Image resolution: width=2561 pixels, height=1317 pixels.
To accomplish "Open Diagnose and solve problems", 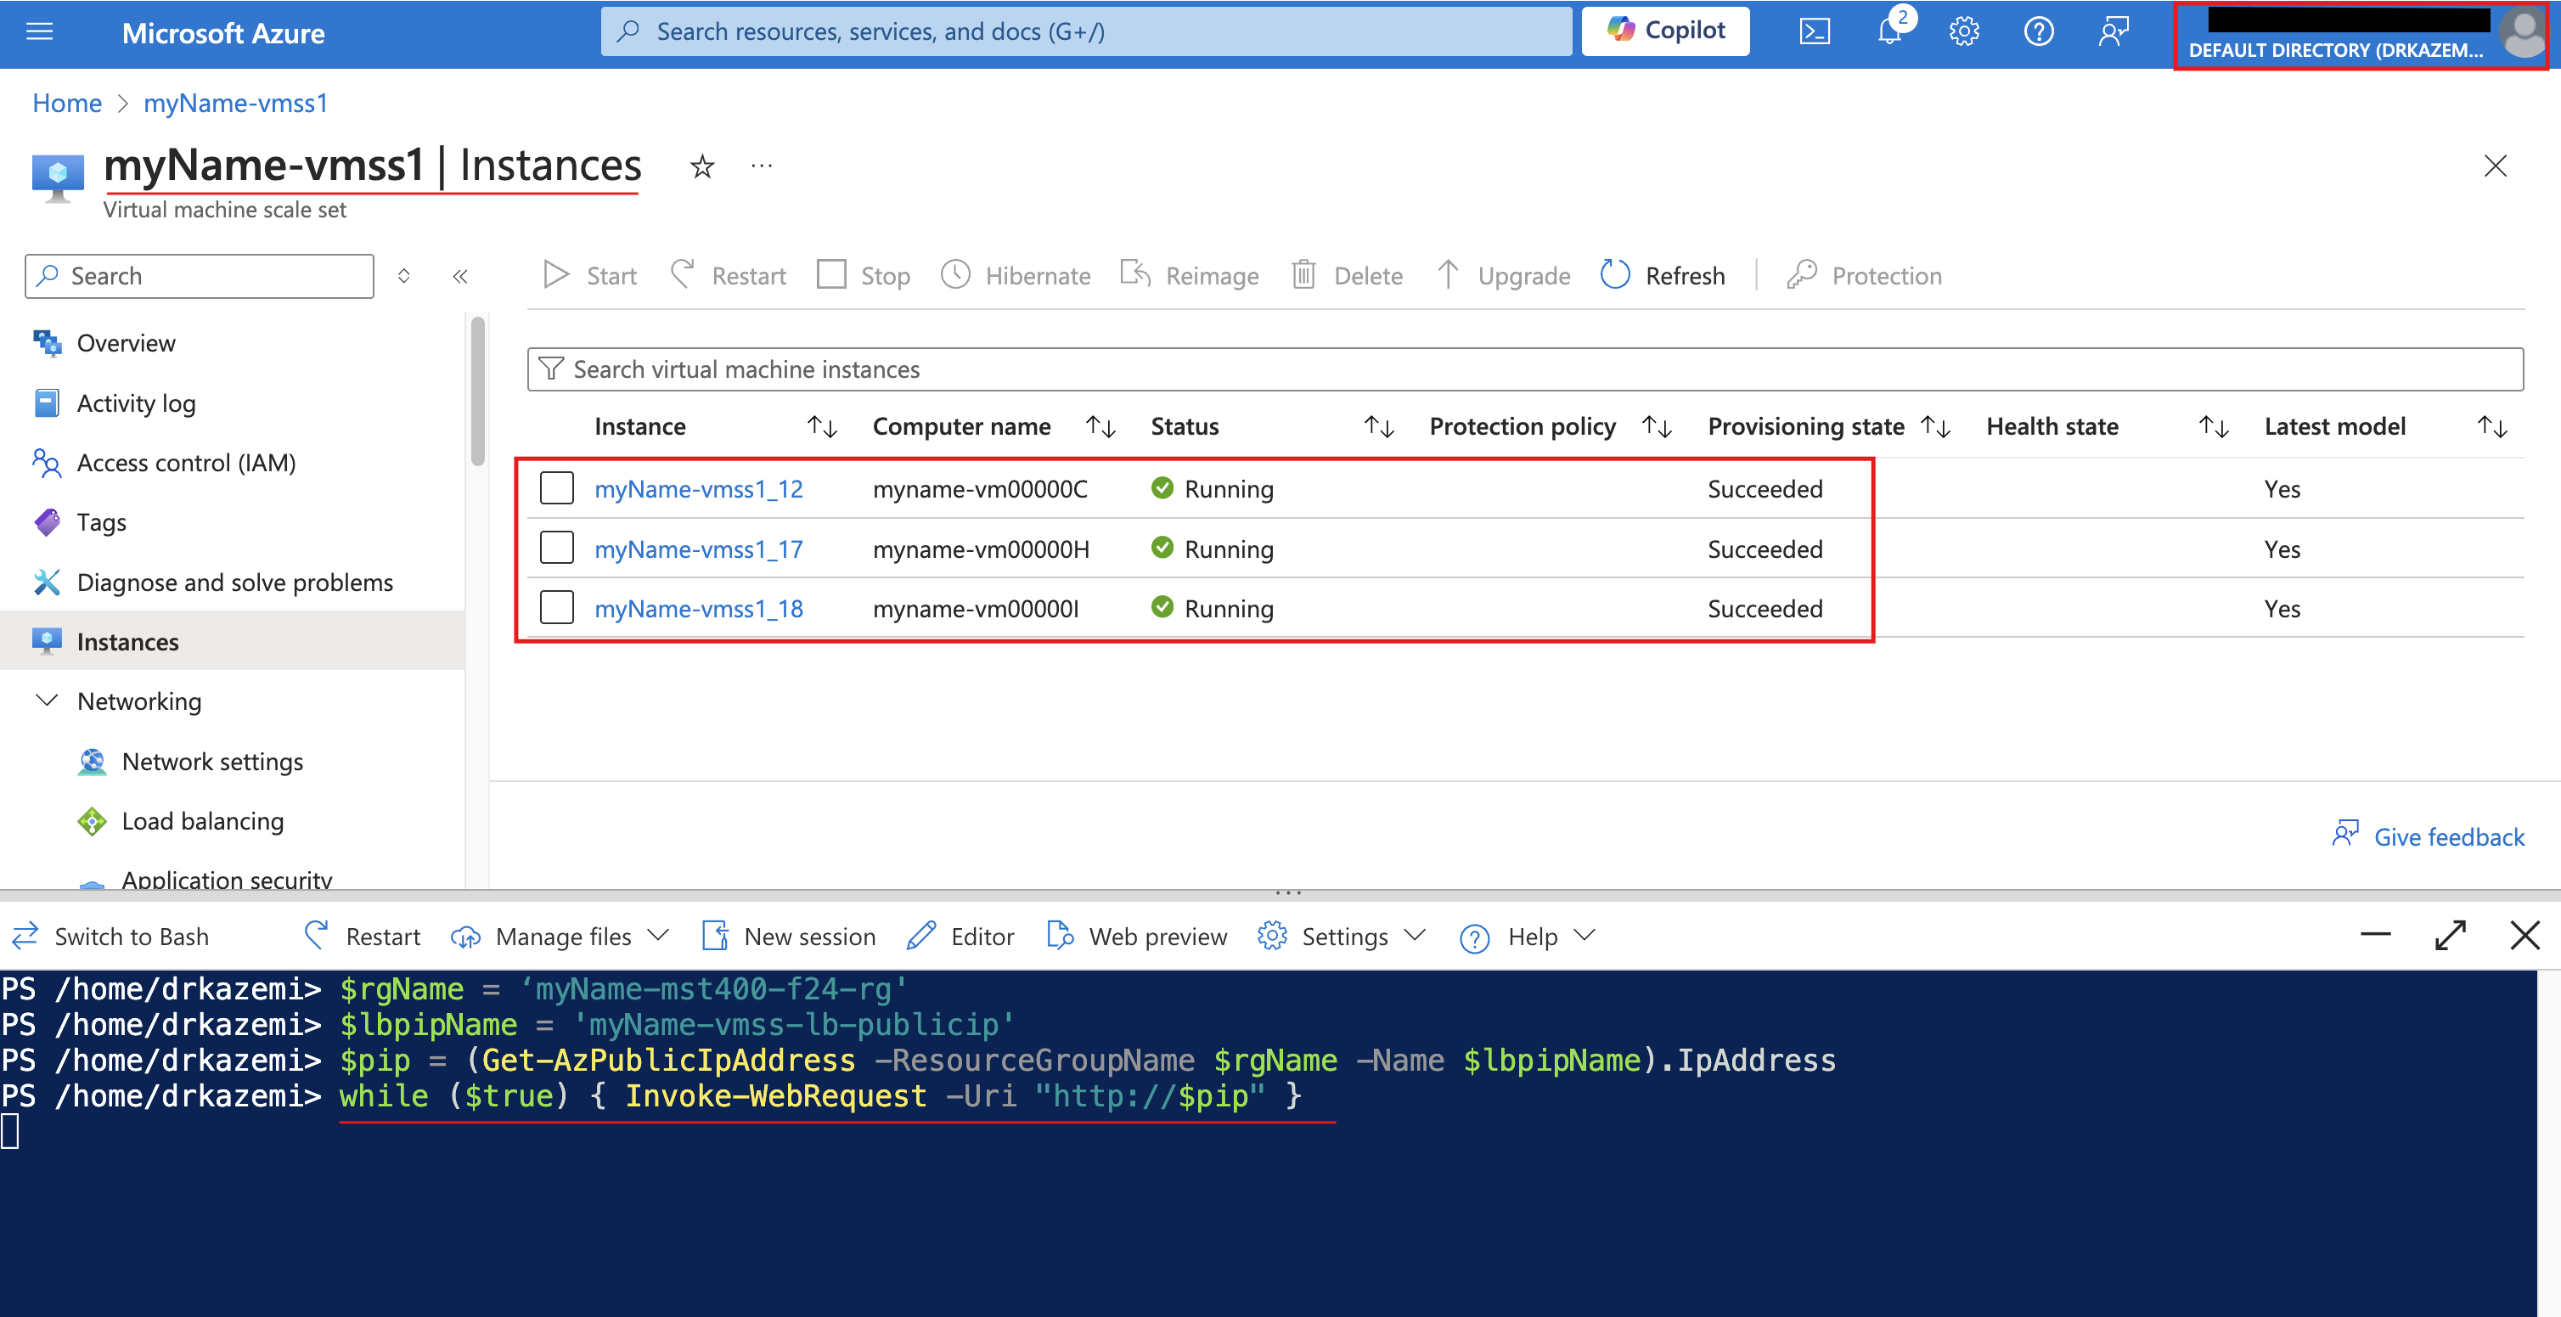I will pyautogui.click(x=233, y=582).
